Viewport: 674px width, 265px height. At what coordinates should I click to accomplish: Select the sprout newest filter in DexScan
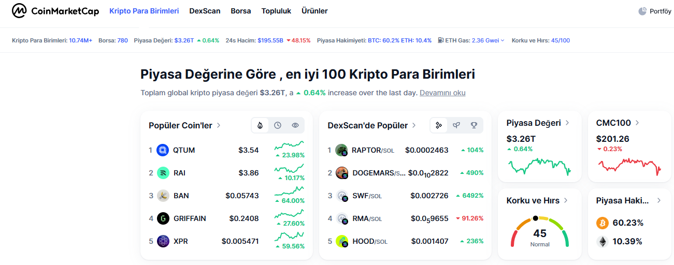point(456,125)
